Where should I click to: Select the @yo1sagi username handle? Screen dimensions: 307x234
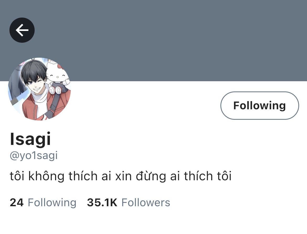tap(34, 156)
